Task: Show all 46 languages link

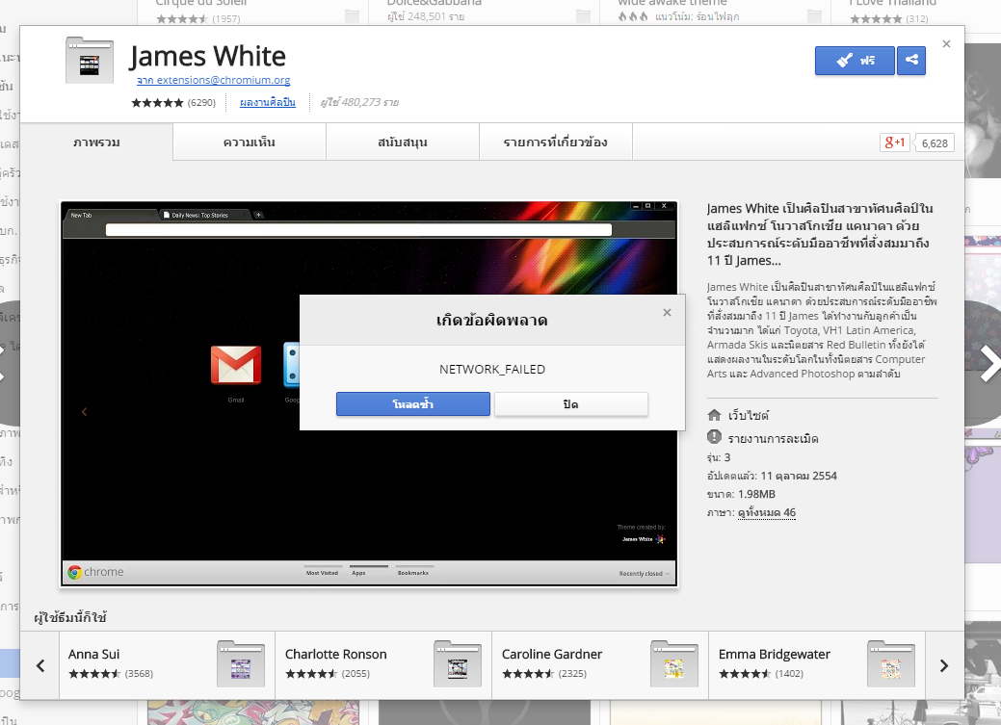Action: [767, 512]
